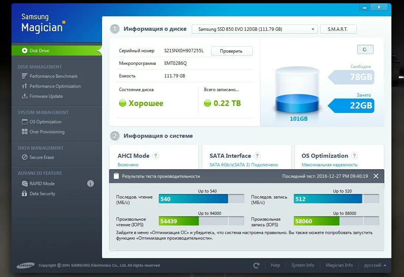Open Secure Erase
Viewport: 404px width, 277px height.
[42, 157]
